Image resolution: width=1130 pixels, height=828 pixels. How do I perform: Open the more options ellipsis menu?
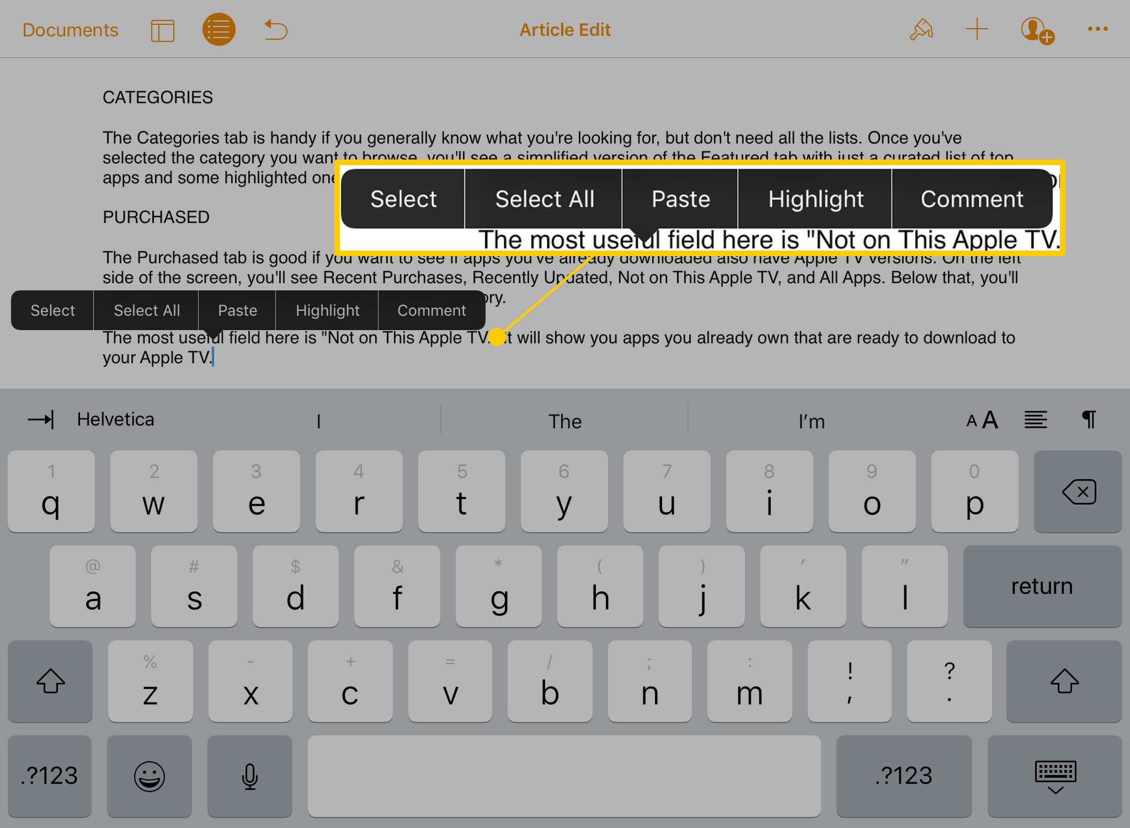(1097, 29)
